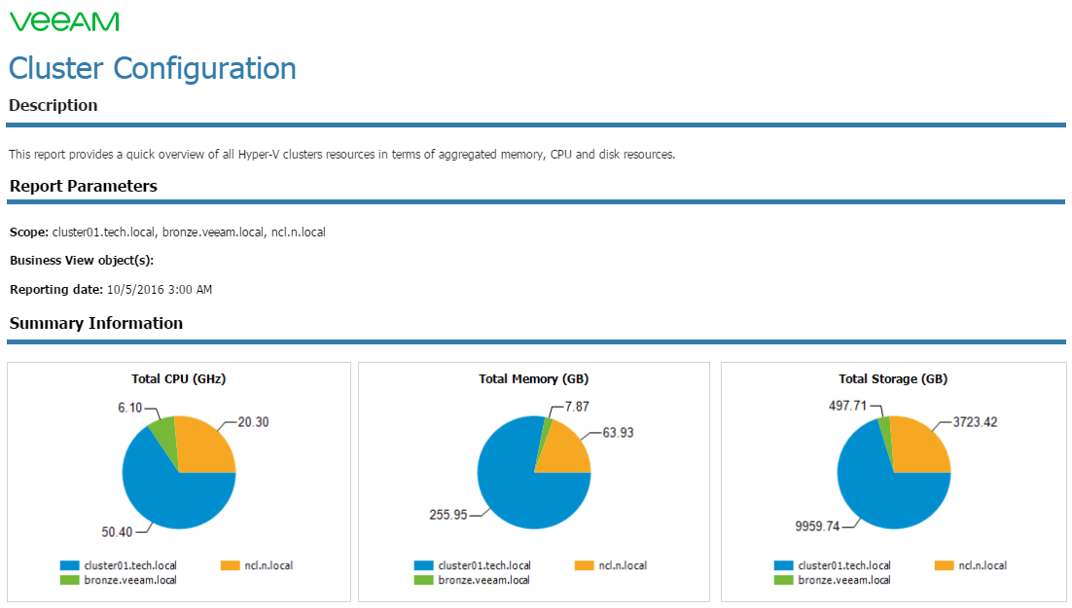Click the orange ncl.n.local slice in the Memory pie
Viewport: 1072px width, 608px height.
(x=564, y=450)
